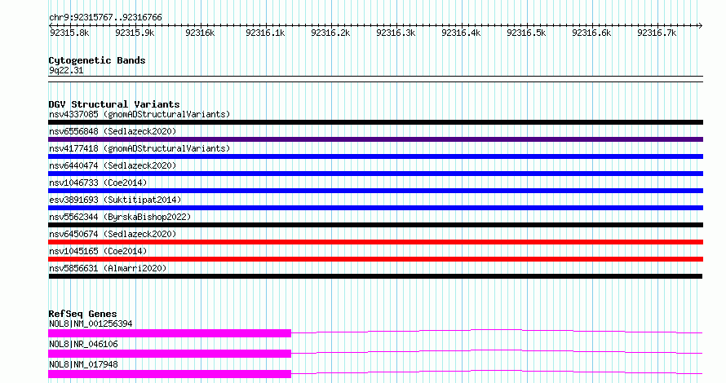
Task: Open esv3891693 (Suktitipat2014) label
Action: pyautogui.click(x=115, y=200)
